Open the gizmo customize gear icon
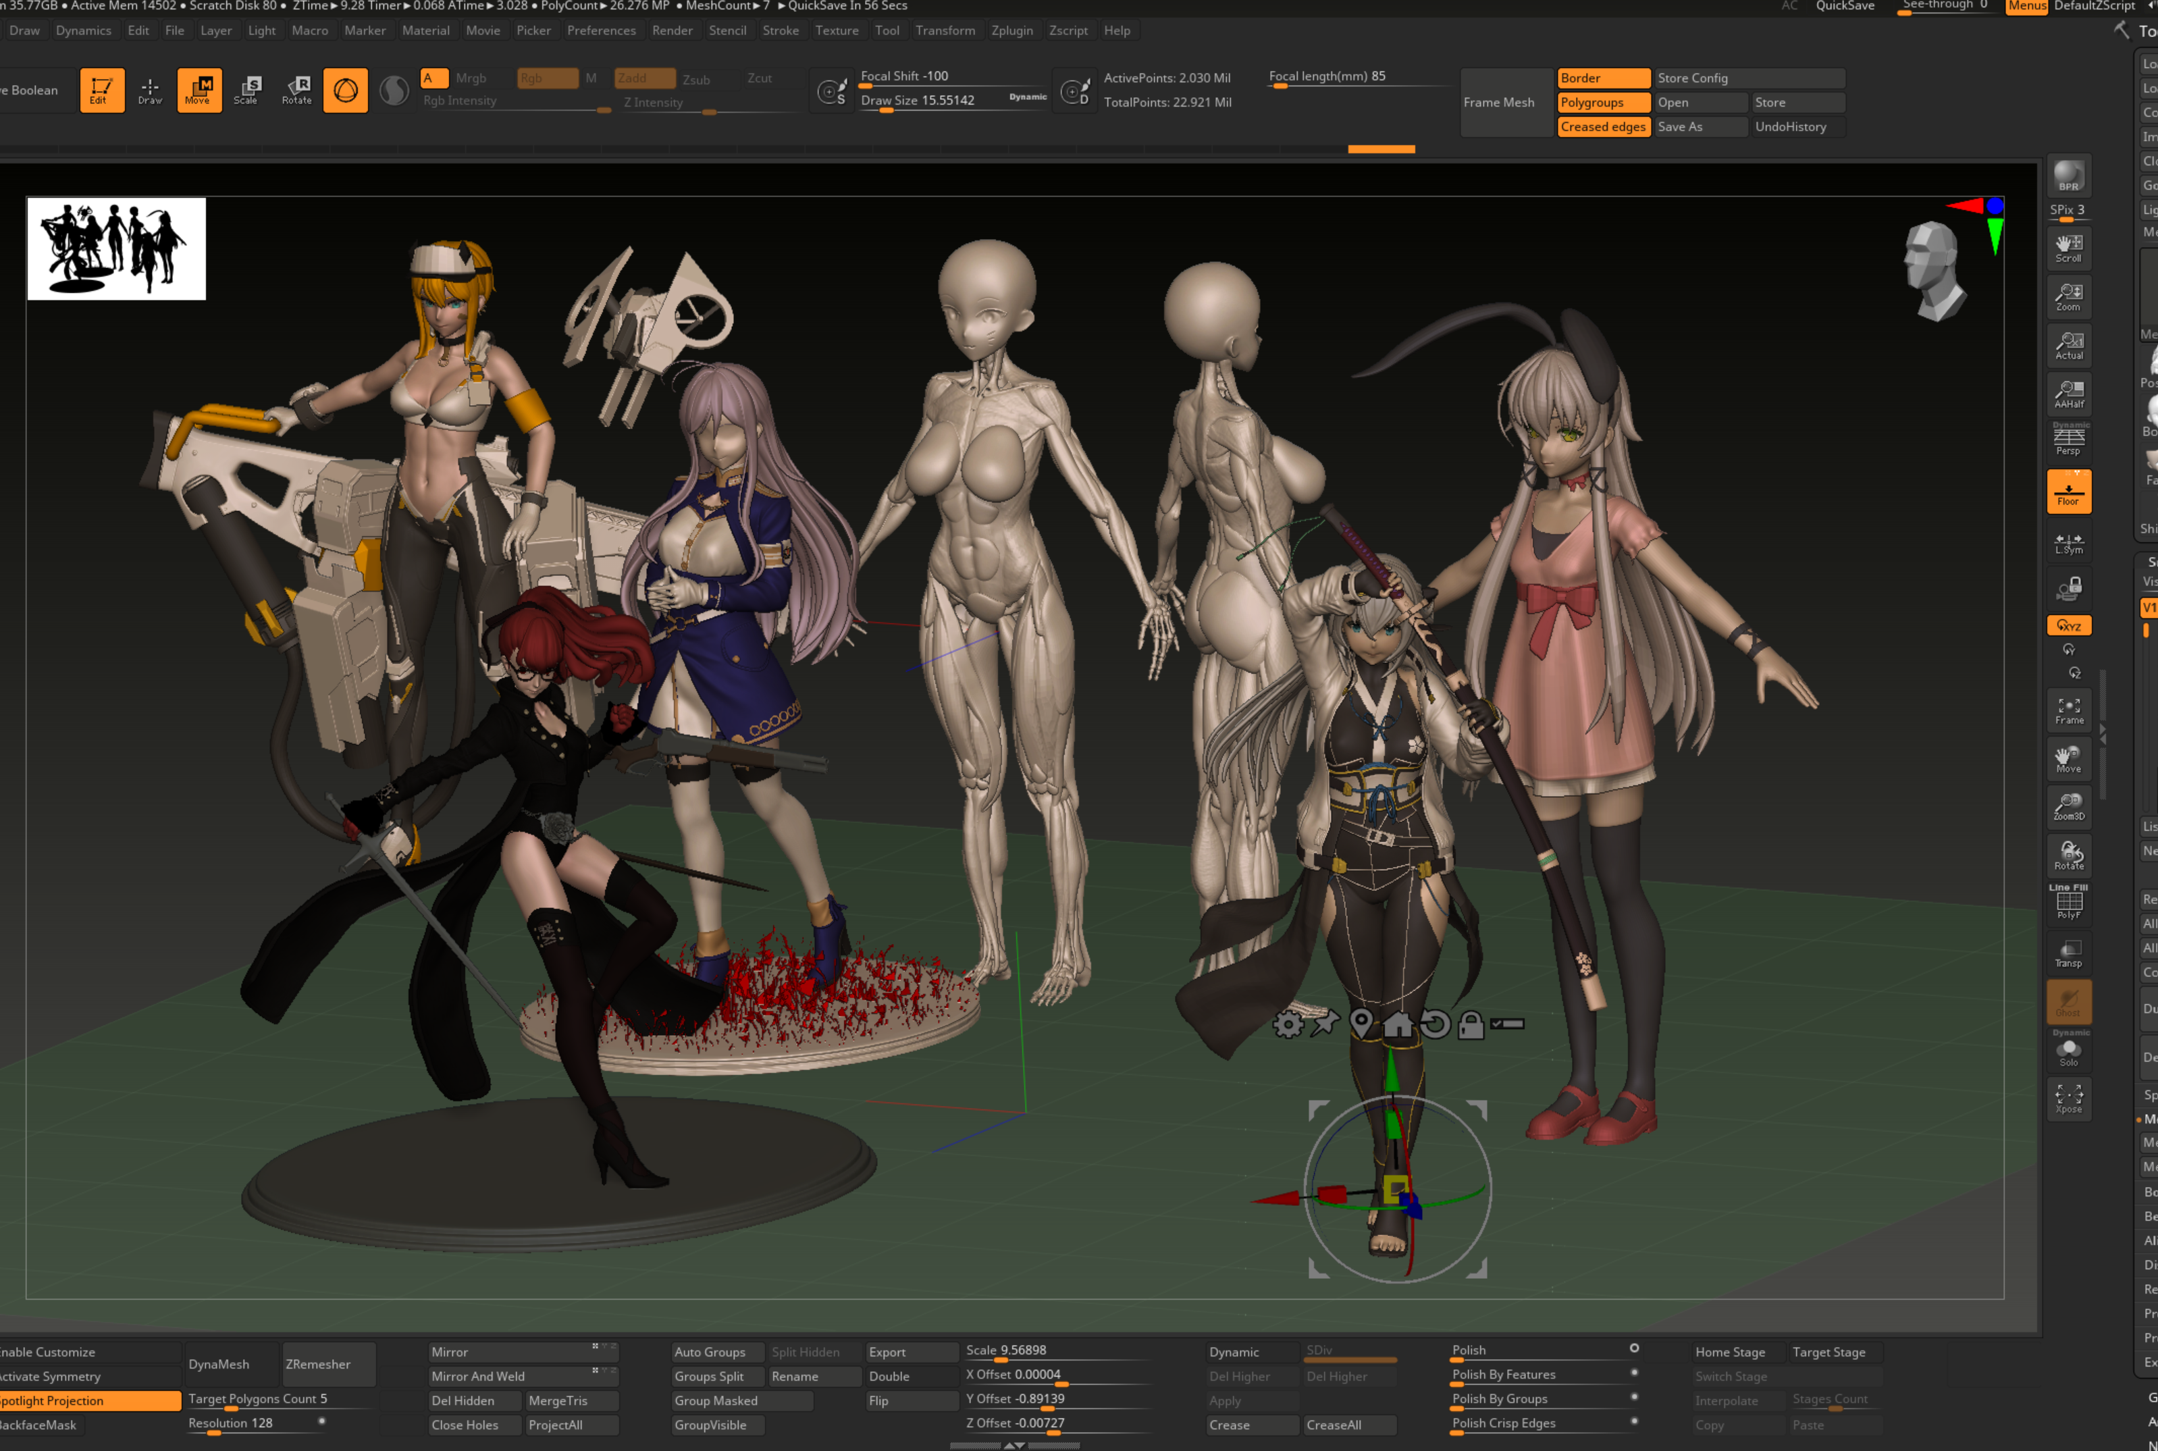 [1288, 1024]
